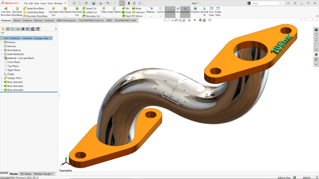Expand the History tree node
This screenshot has width=319, height=179.
(2, 42)
